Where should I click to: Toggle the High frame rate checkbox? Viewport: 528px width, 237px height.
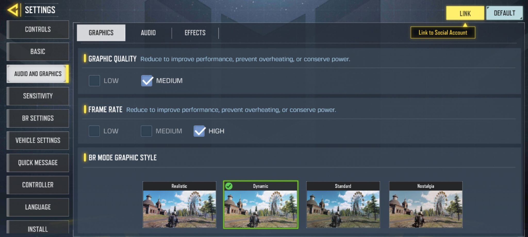coord(199,131)
